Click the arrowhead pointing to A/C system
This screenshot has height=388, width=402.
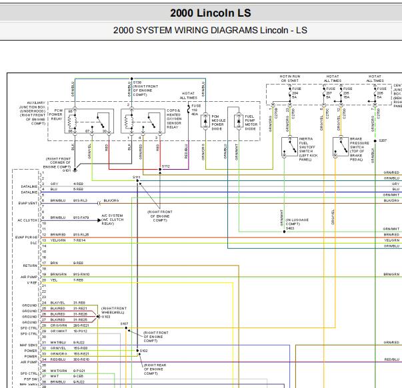click(x=99, y=220)
